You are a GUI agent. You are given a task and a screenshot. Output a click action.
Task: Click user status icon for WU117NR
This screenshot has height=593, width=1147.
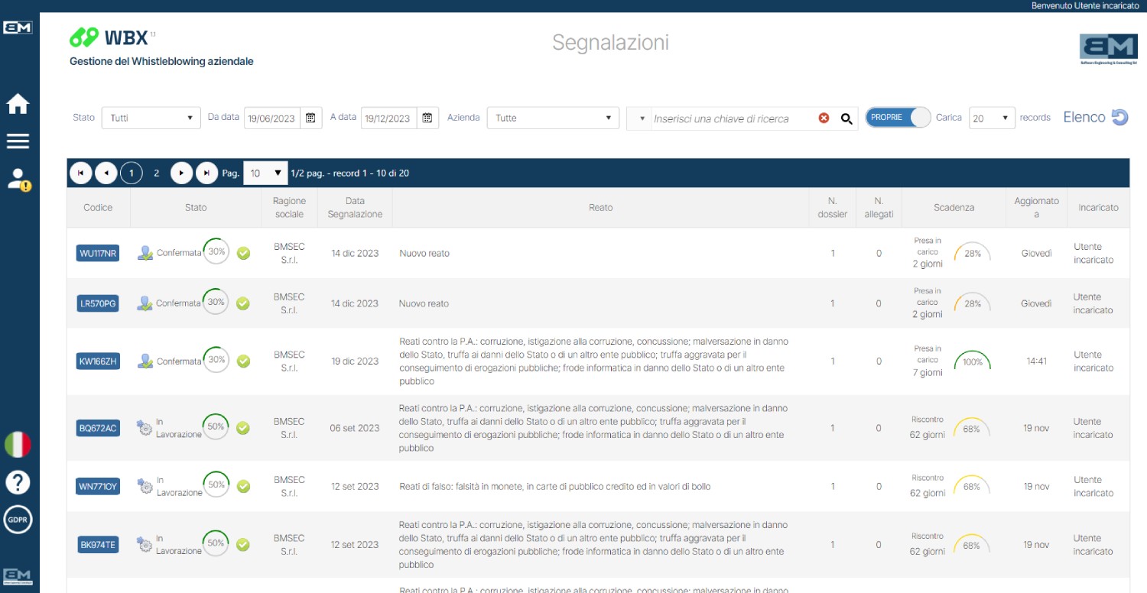coord(145,253)
